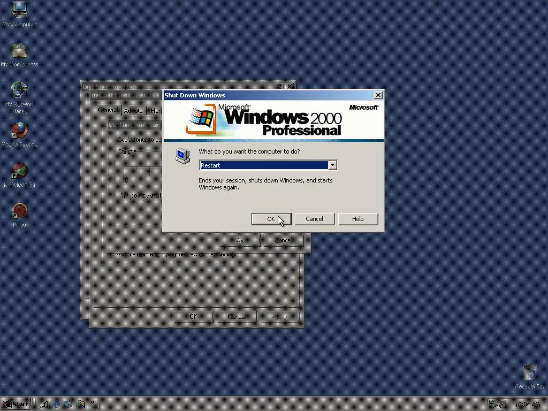Click OK at bottom of monitor properties window

coord(193,317)
